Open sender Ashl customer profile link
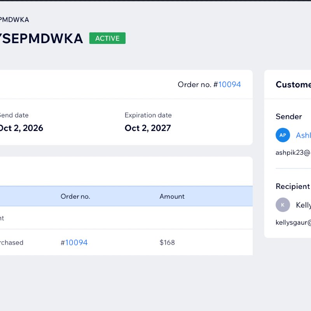The image size is (311, 311). coord(303,135)
